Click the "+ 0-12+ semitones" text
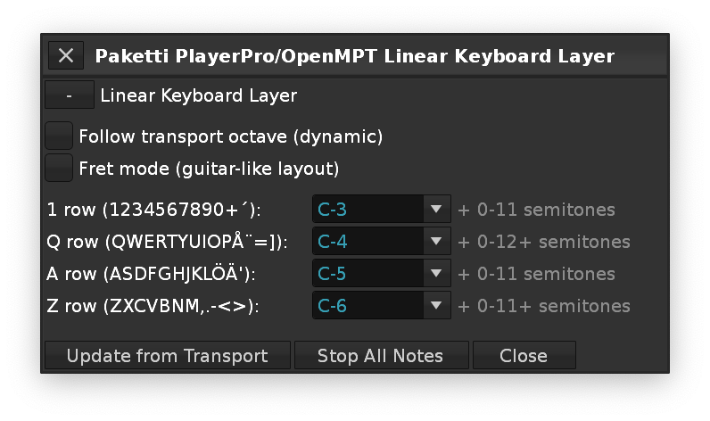710x421 pixels. coord(543,242)
